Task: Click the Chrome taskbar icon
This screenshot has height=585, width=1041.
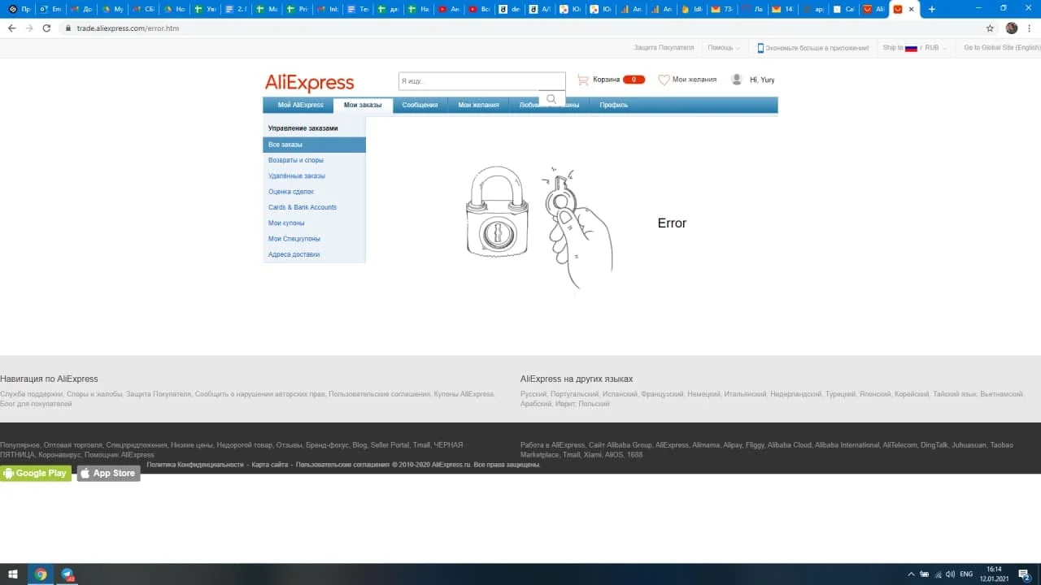Action: coord(41,574)
